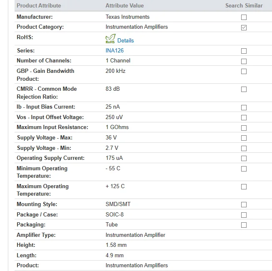This screenshot has height=271, width=272.
Task: Check the Operating Supply Current checkbox
Action: click(244, 158)
